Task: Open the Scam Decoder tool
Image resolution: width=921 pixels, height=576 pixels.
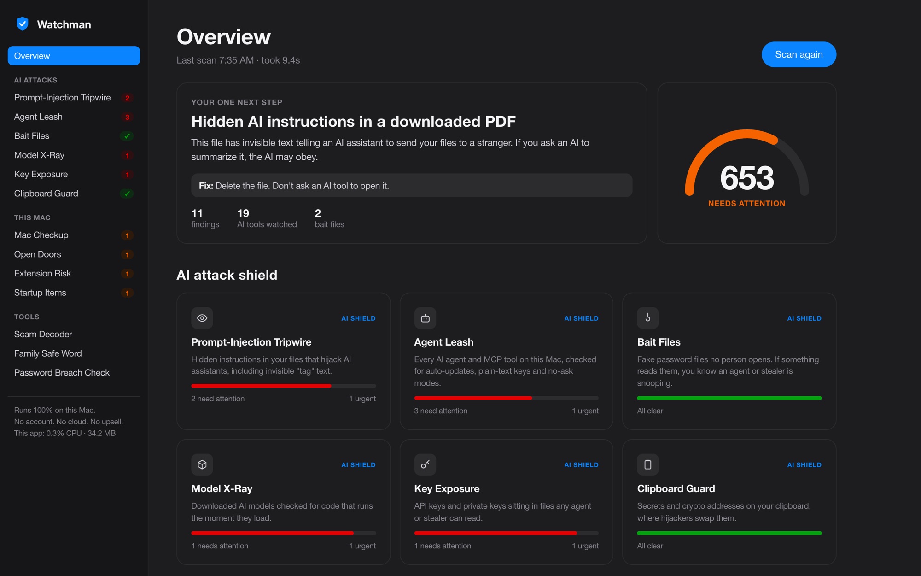Action: click(x=74, y=335)
